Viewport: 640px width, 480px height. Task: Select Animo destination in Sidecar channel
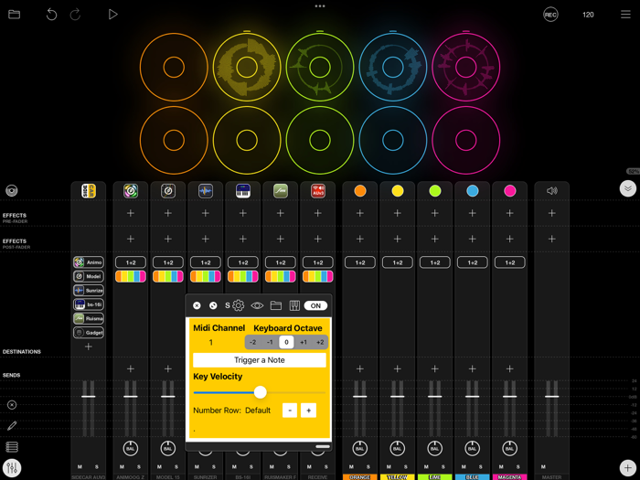pyautogui.click(x=88, y=262)
